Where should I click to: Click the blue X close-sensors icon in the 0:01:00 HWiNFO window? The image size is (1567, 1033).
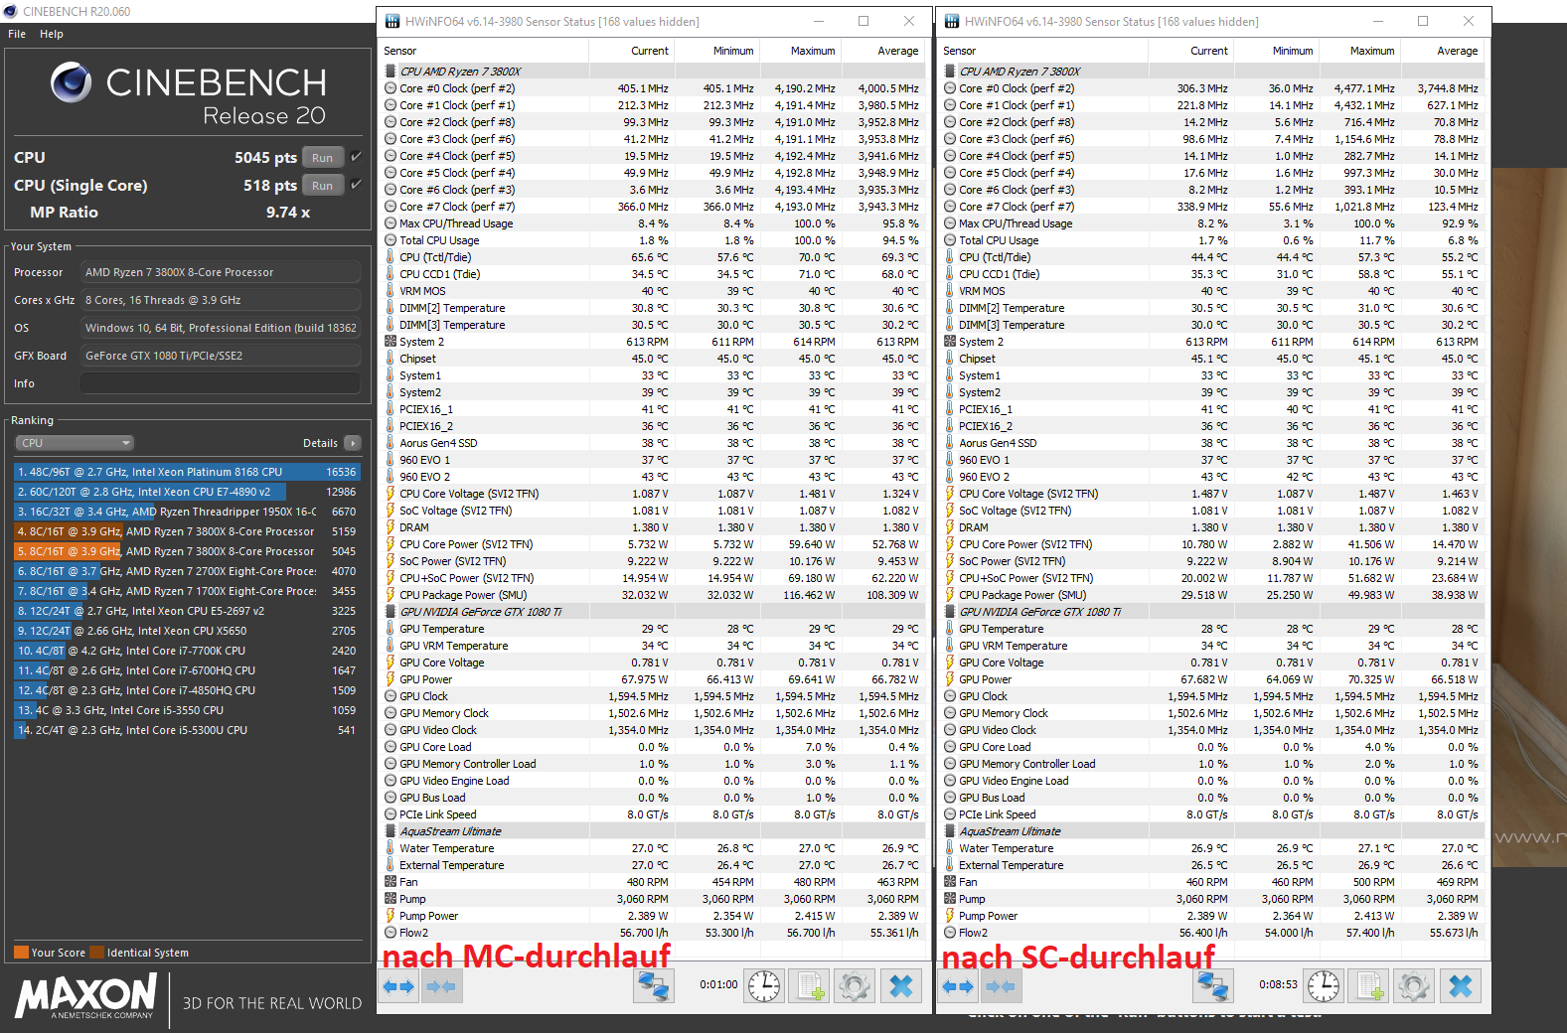(x=901, y=986)
